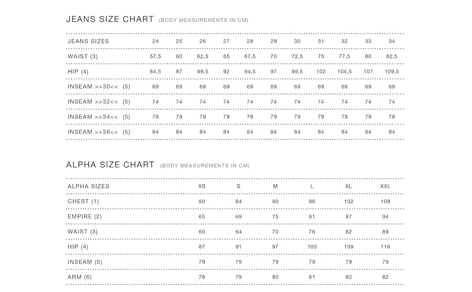
Task: Click the 109,5 hip measurement value
Action: tap(392, 72)
